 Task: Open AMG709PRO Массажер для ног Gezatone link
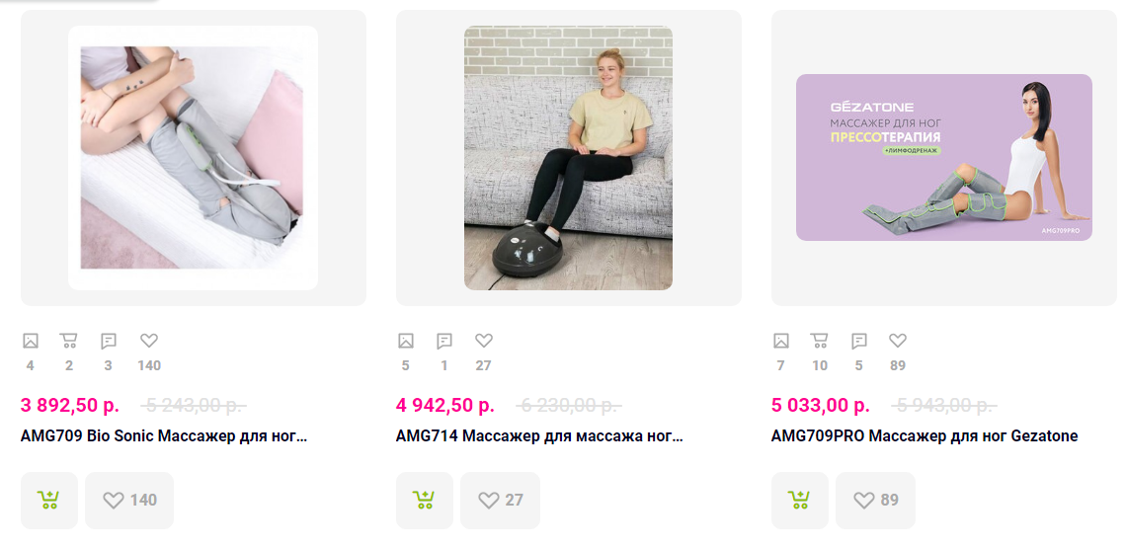click(x=925, y=435)
